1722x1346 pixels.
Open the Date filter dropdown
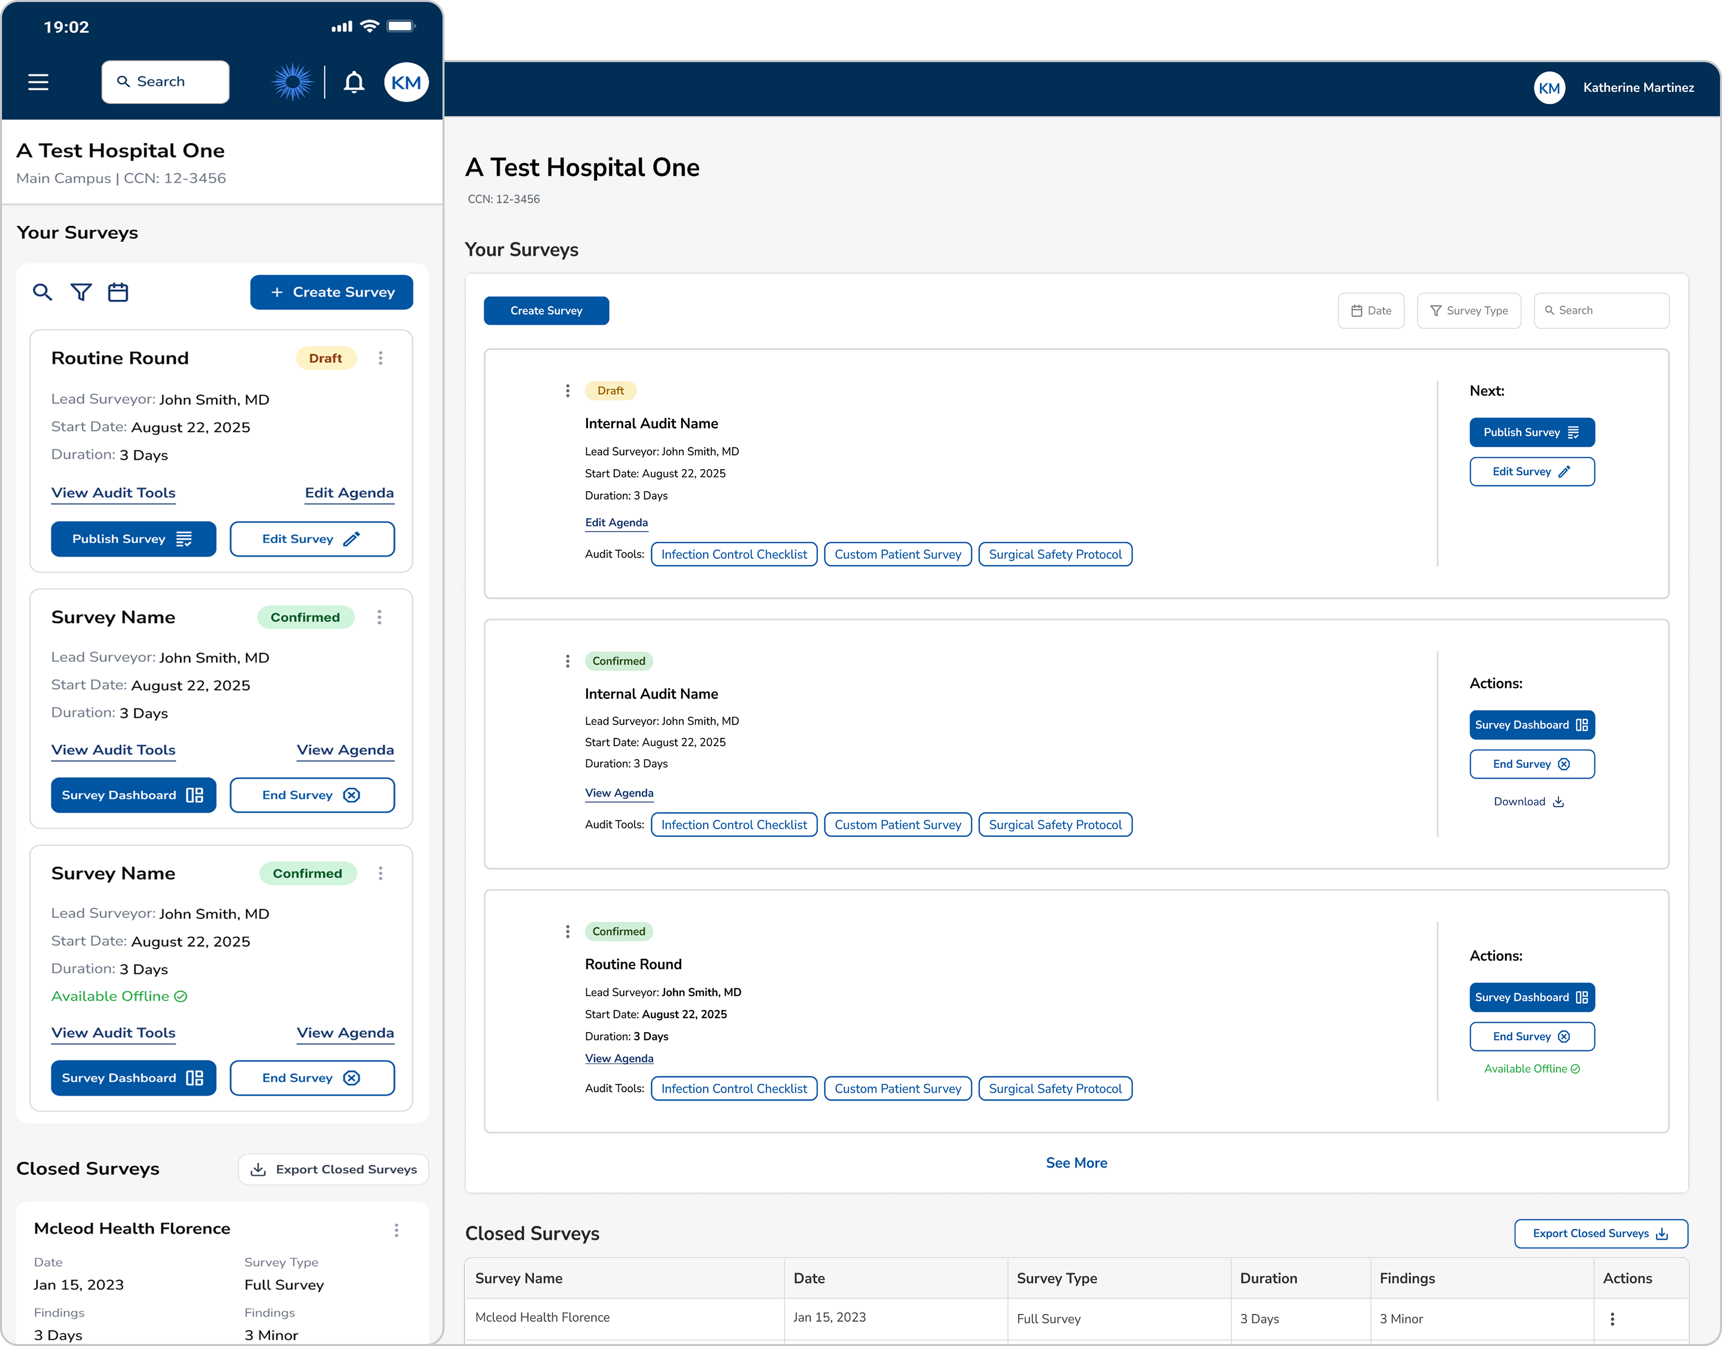tap(1371, 310)
